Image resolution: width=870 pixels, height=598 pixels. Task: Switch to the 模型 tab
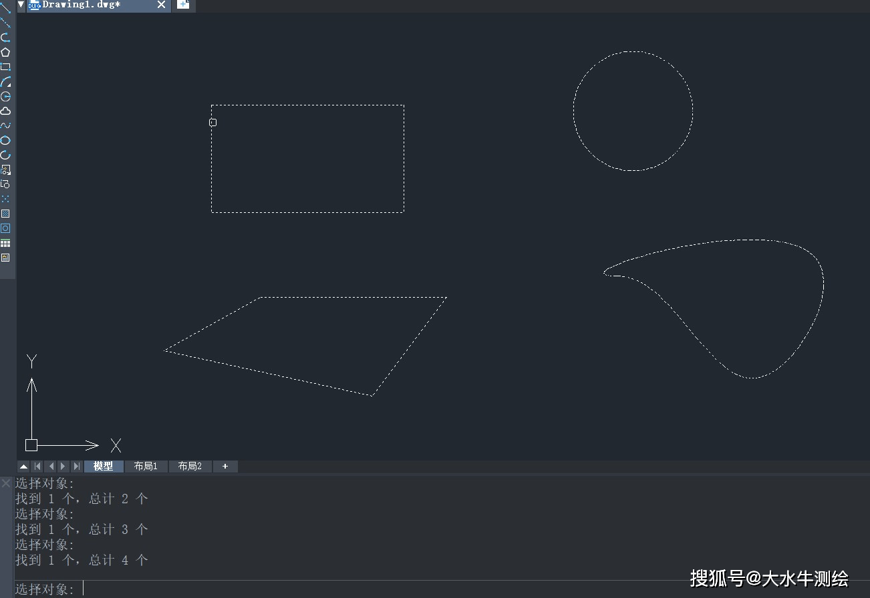point(104,467)
